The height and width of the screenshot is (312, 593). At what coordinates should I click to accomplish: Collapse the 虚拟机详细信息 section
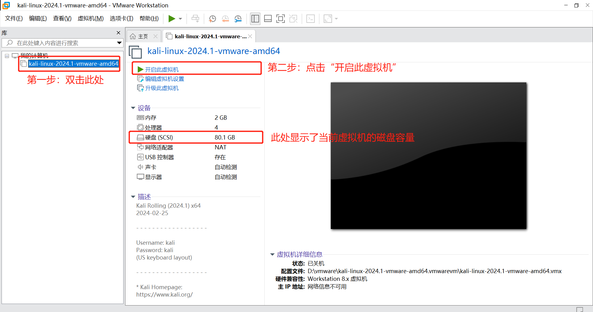tap(272, 255)
